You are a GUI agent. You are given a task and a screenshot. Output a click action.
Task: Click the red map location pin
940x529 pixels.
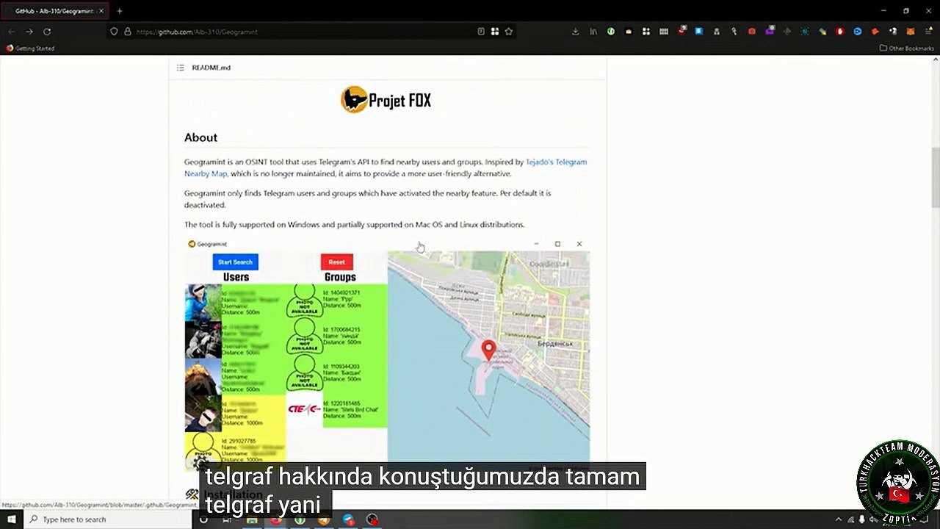coord(488,350)
